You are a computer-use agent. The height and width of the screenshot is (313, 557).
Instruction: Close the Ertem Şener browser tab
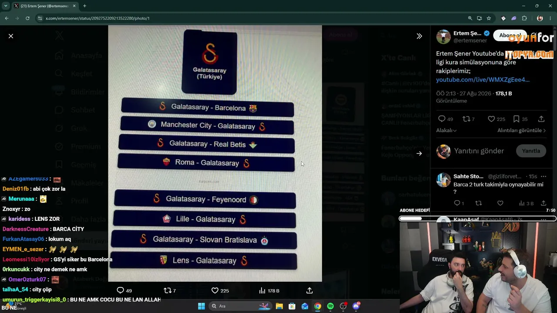click(x=74, y=6)
